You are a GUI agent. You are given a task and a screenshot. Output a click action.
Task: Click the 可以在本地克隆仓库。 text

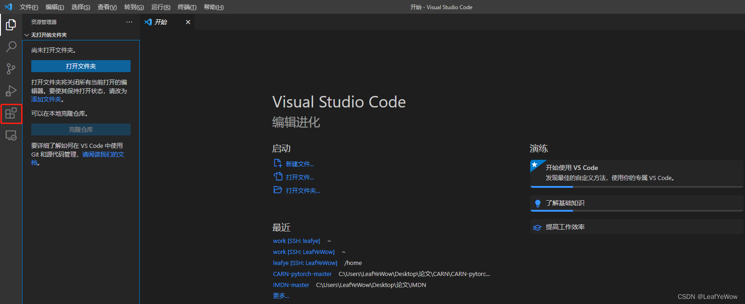60,113
